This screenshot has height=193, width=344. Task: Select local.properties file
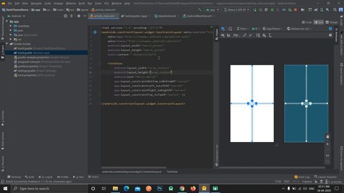34,75
